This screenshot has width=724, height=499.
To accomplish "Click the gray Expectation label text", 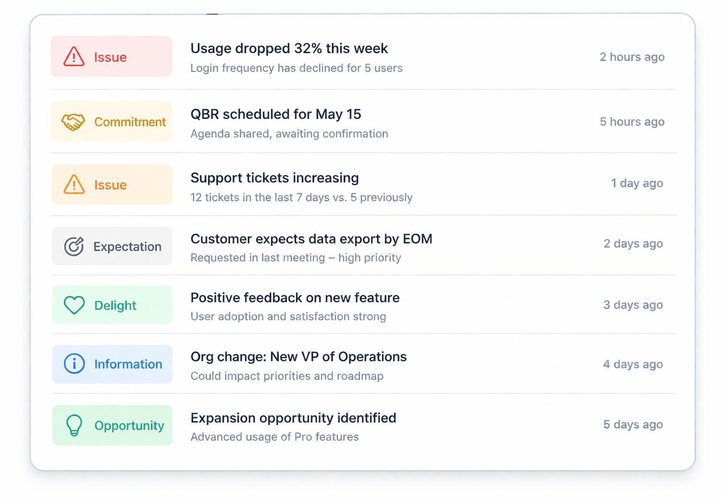I will [x=127, y=246].
